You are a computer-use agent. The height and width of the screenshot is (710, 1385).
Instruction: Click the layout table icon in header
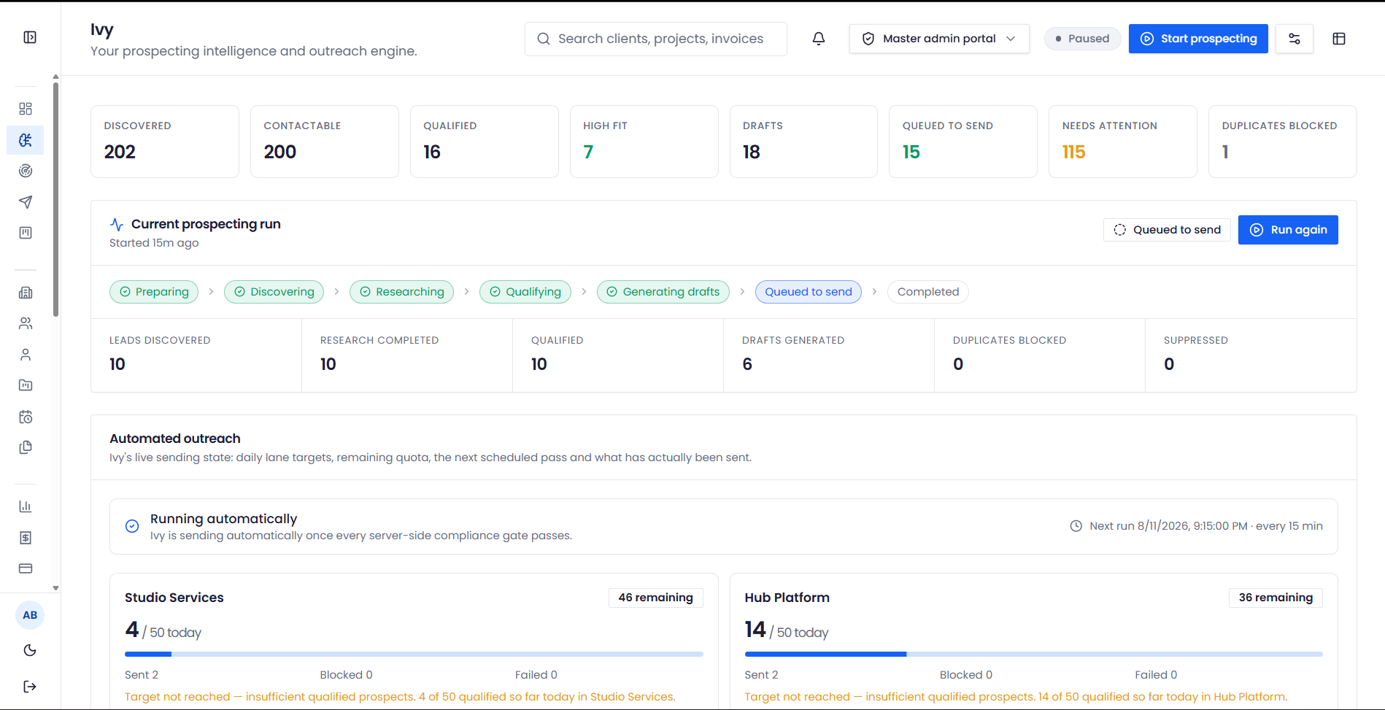point(1339,39)
